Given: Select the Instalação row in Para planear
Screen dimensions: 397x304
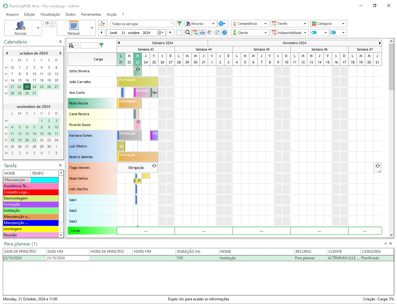Looking at the screenshot, I should point(198,258).
